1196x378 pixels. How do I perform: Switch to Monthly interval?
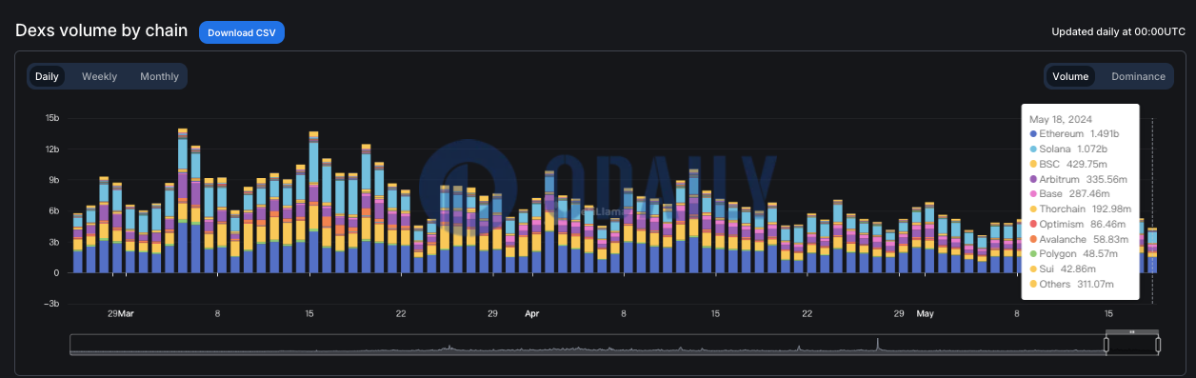[x=159, y=76]
